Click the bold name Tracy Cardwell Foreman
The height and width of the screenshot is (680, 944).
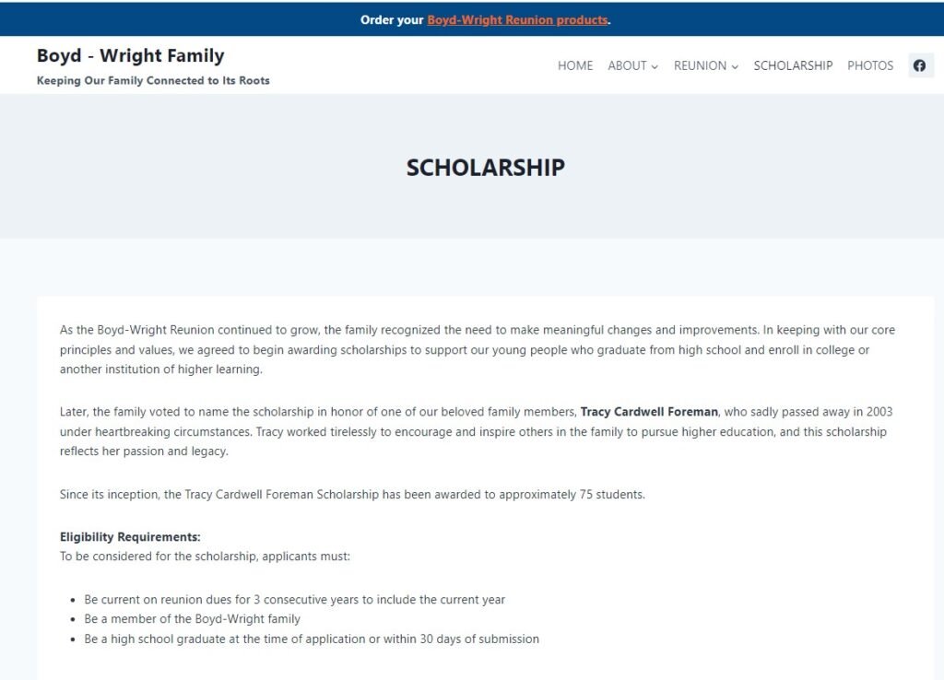(649, 412)
